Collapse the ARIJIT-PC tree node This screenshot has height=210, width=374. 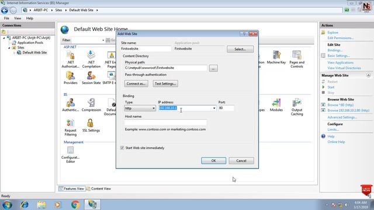tap(4, 38)
